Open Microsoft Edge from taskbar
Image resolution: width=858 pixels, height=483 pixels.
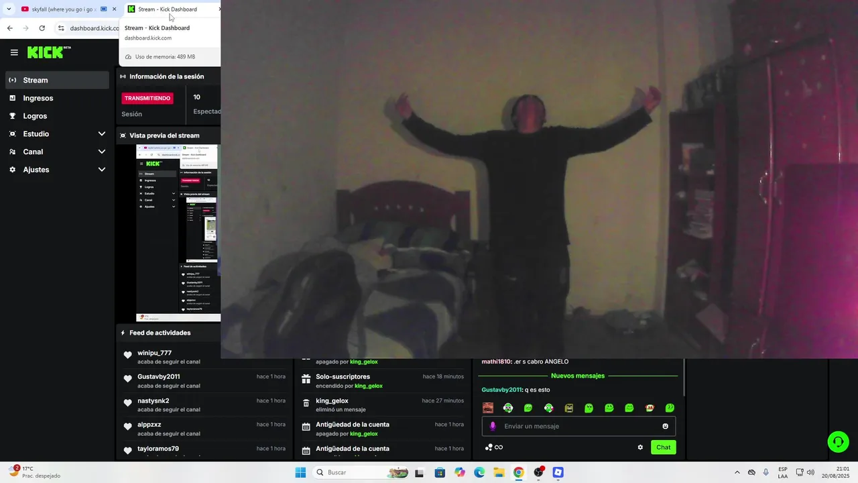(x=479, y=472)
